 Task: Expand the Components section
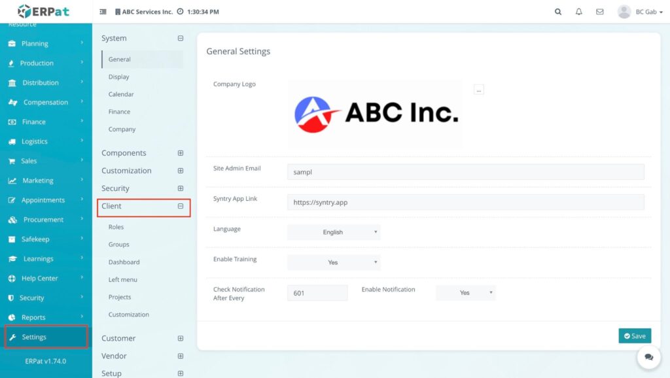click(x=181, y=153)
